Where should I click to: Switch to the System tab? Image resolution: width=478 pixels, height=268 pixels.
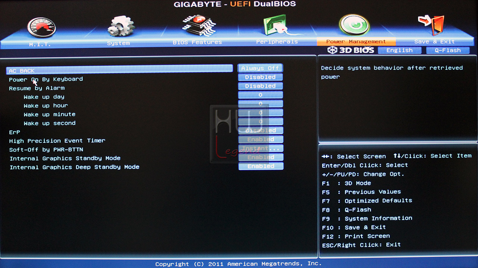coord(118,43)
